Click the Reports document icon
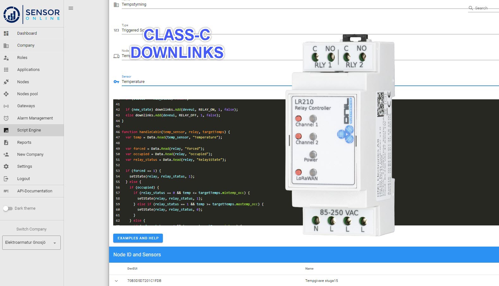Viewport: 499px width, 286px height. pyautogui.click(x=6, y=143)
